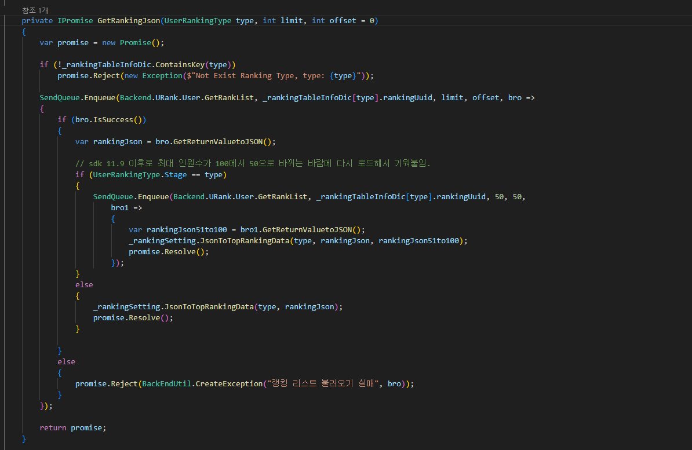Click the IPromise return type
692x450 pixels.
coord(75,21)
